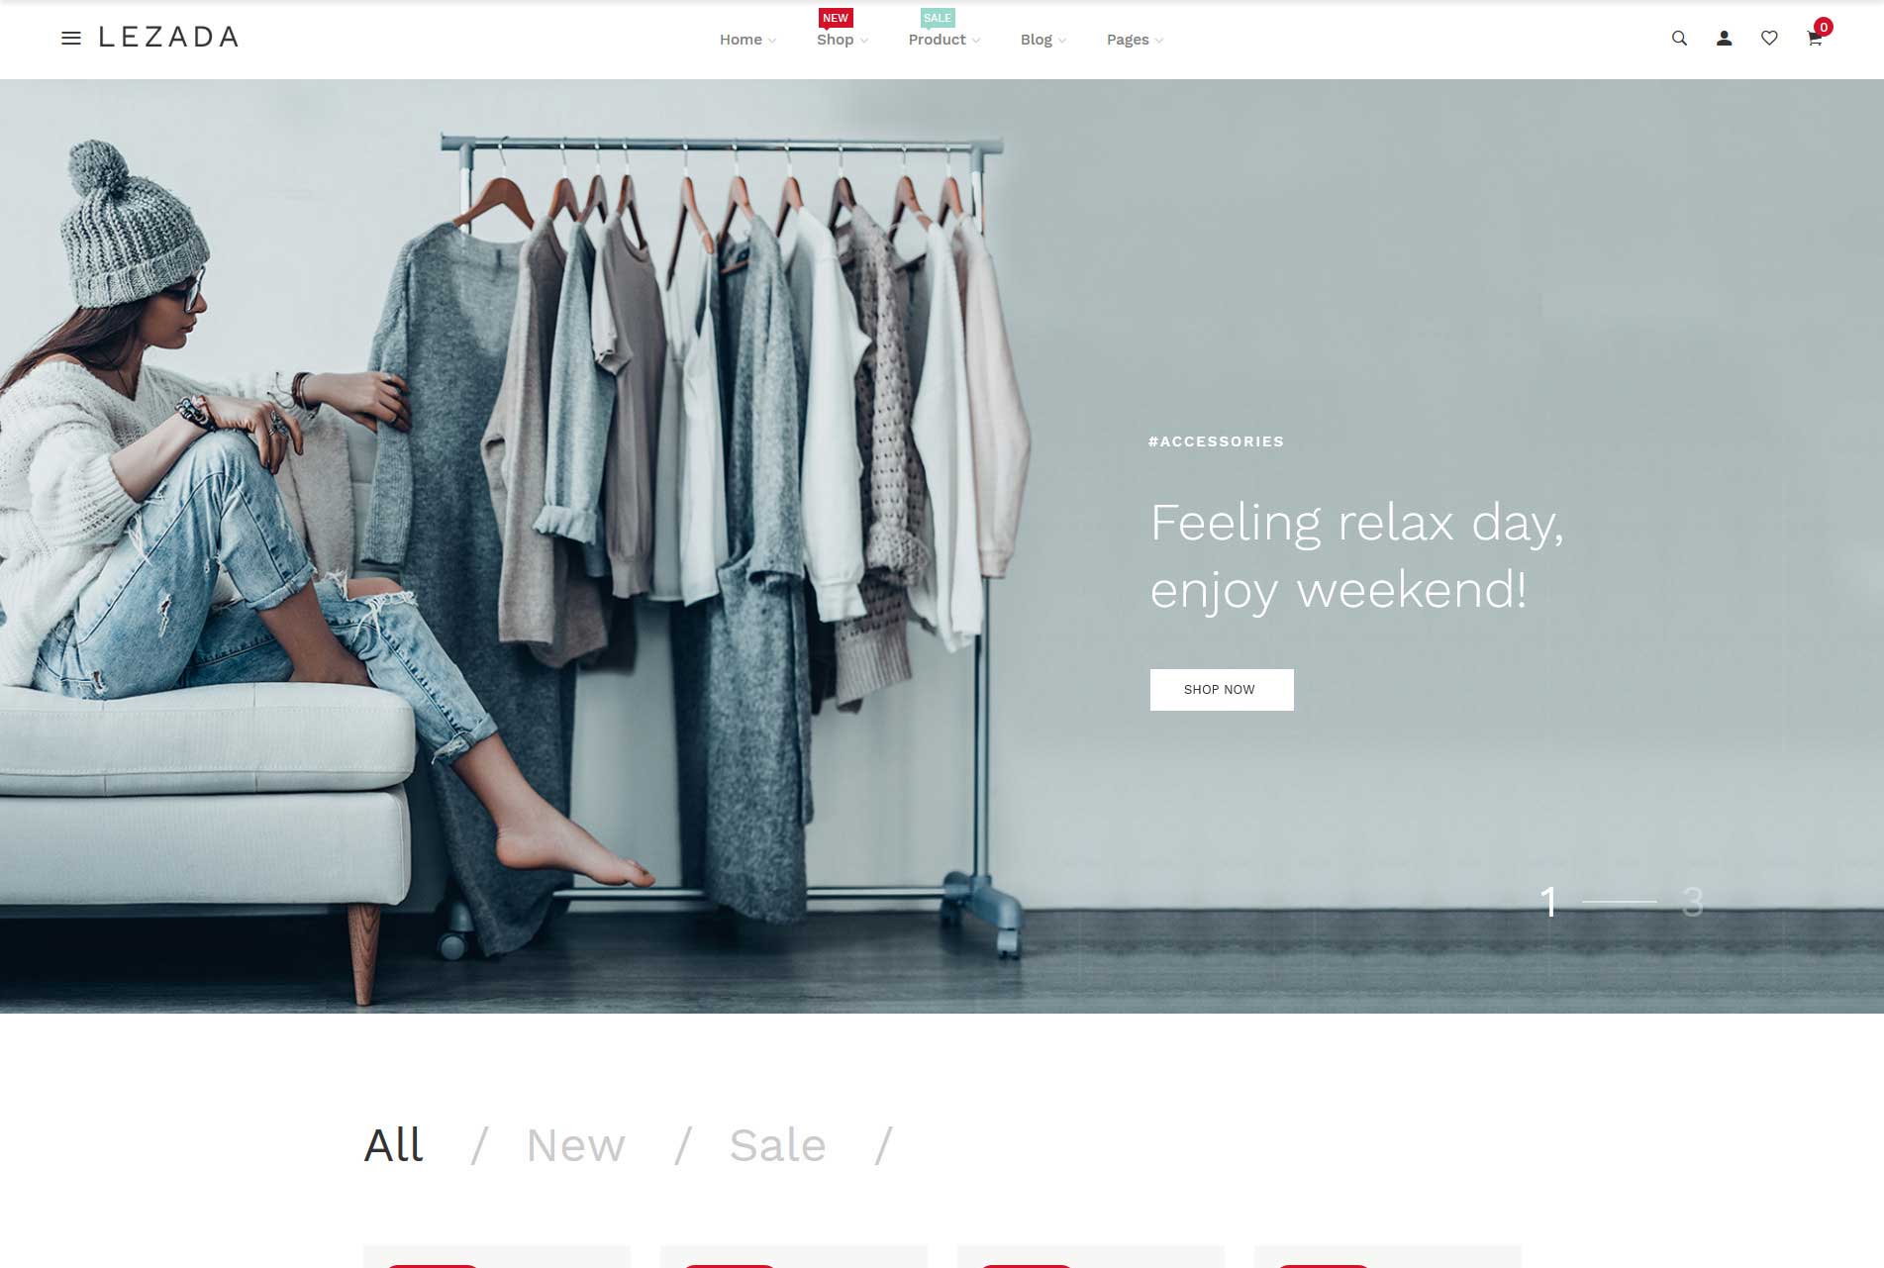
Task: Jump to slide 3 in the slider pagination
Action: tap(1692, 902)
